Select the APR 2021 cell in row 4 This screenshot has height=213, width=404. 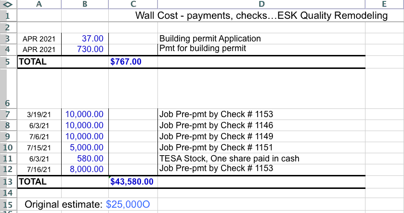[x=39, y=49]
